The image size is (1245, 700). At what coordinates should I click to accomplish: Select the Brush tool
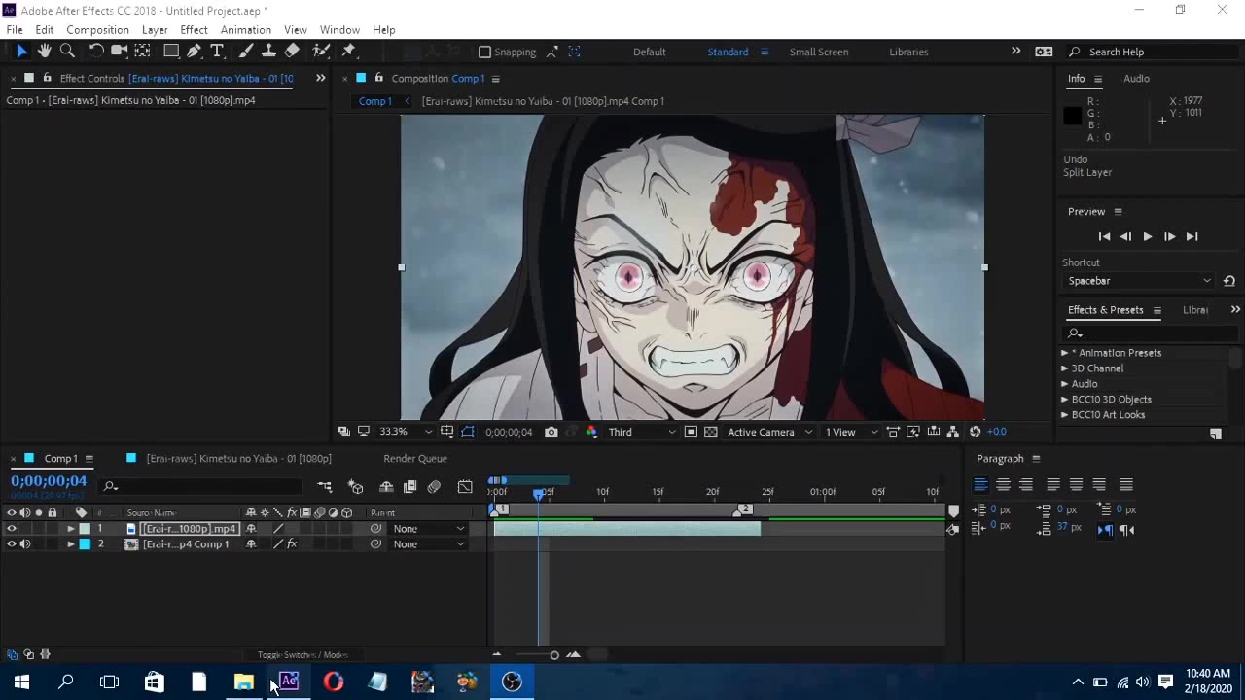point(246,52)
